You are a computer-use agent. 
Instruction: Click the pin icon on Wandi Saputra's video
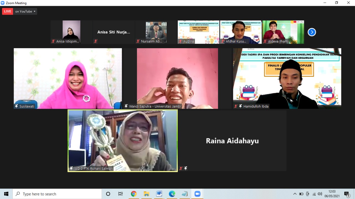126,106
